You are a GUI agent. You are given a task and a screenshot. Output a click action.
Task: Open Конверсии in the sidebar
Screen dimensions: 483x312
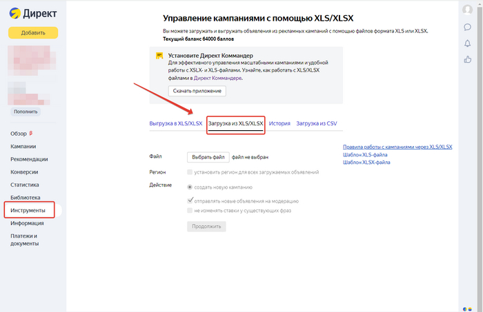click(24, 172)
